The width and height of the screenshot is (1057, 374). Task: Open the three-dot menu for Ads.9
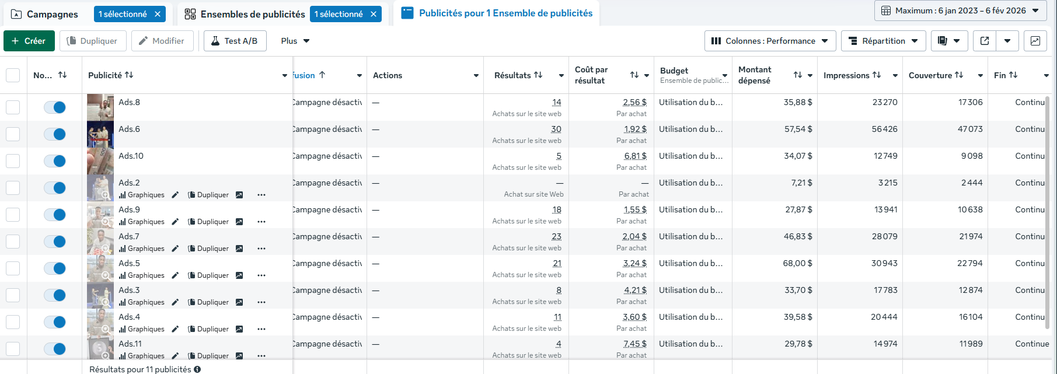click(261, 222)
